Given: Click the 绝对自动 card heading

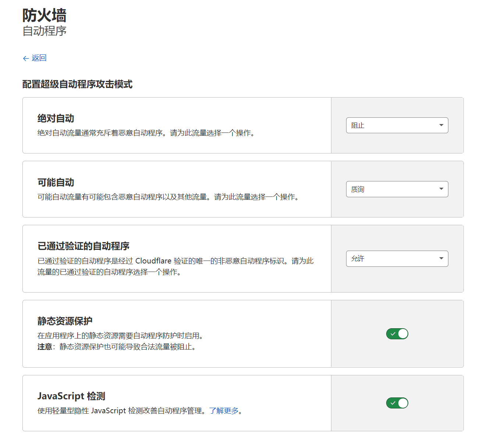Looking at the screenshot, I should click(56, 118).
